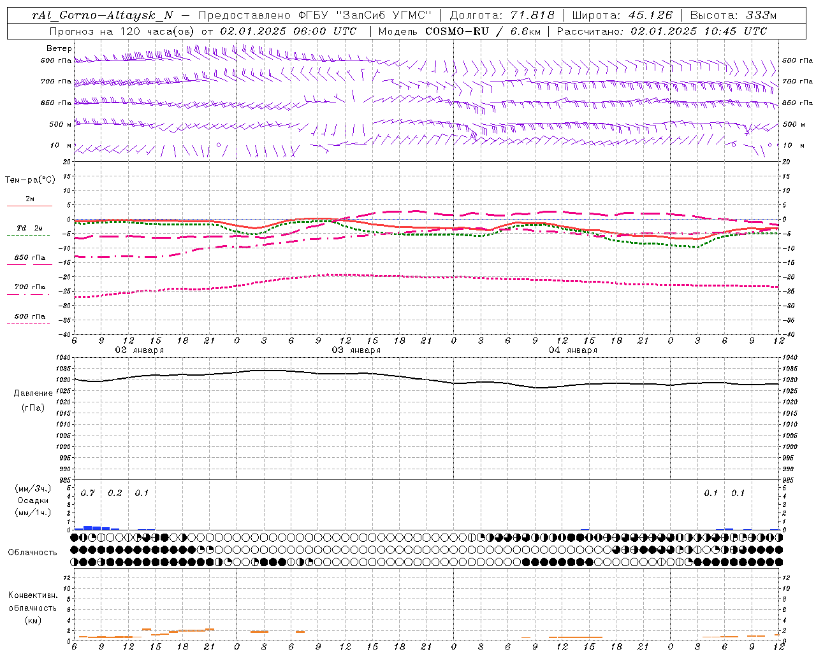The image size is (816, 652).
Task: Click the (гПа) unit label under Давление
Action: [x=33, y=407]
